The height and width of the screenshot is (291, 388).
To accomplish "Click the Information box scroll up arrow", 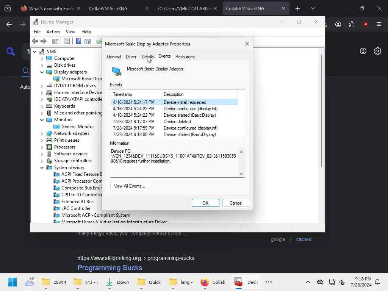I will (241, 152).
